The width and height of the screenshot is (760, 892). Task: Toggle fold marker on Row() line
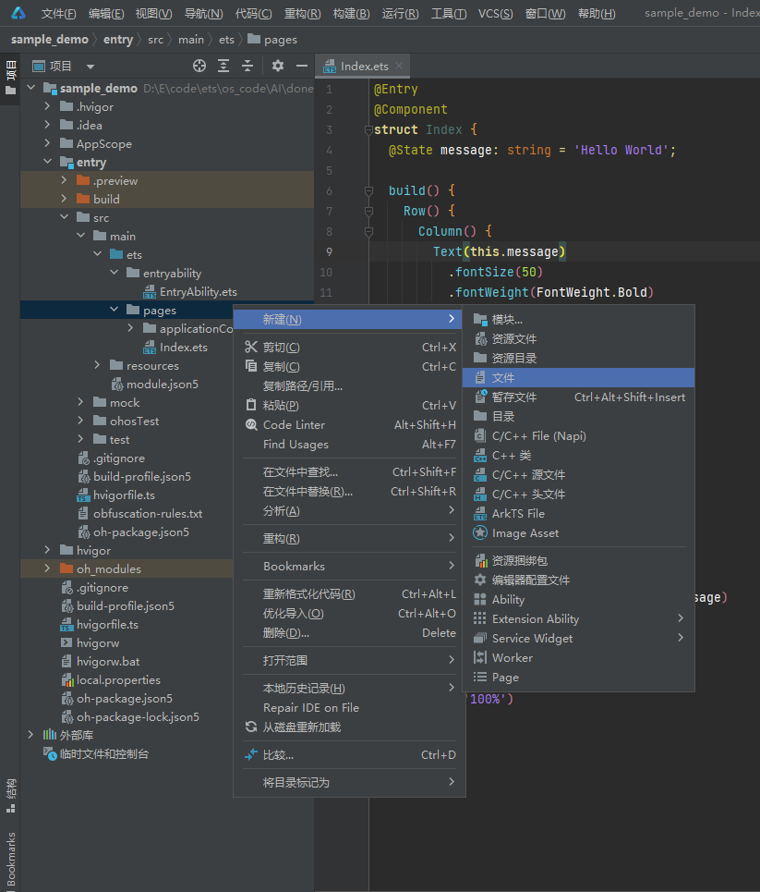(x=368, y=212)
